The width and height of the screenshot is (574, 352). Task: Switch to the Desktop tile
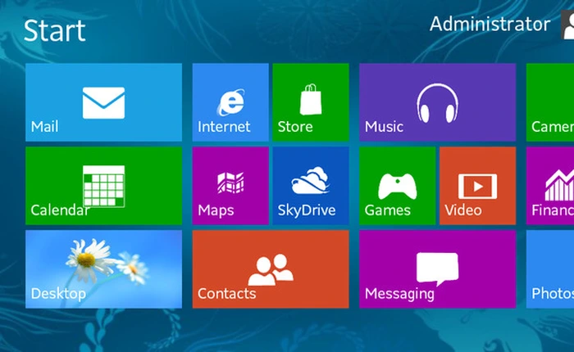(x=103, y=269)
